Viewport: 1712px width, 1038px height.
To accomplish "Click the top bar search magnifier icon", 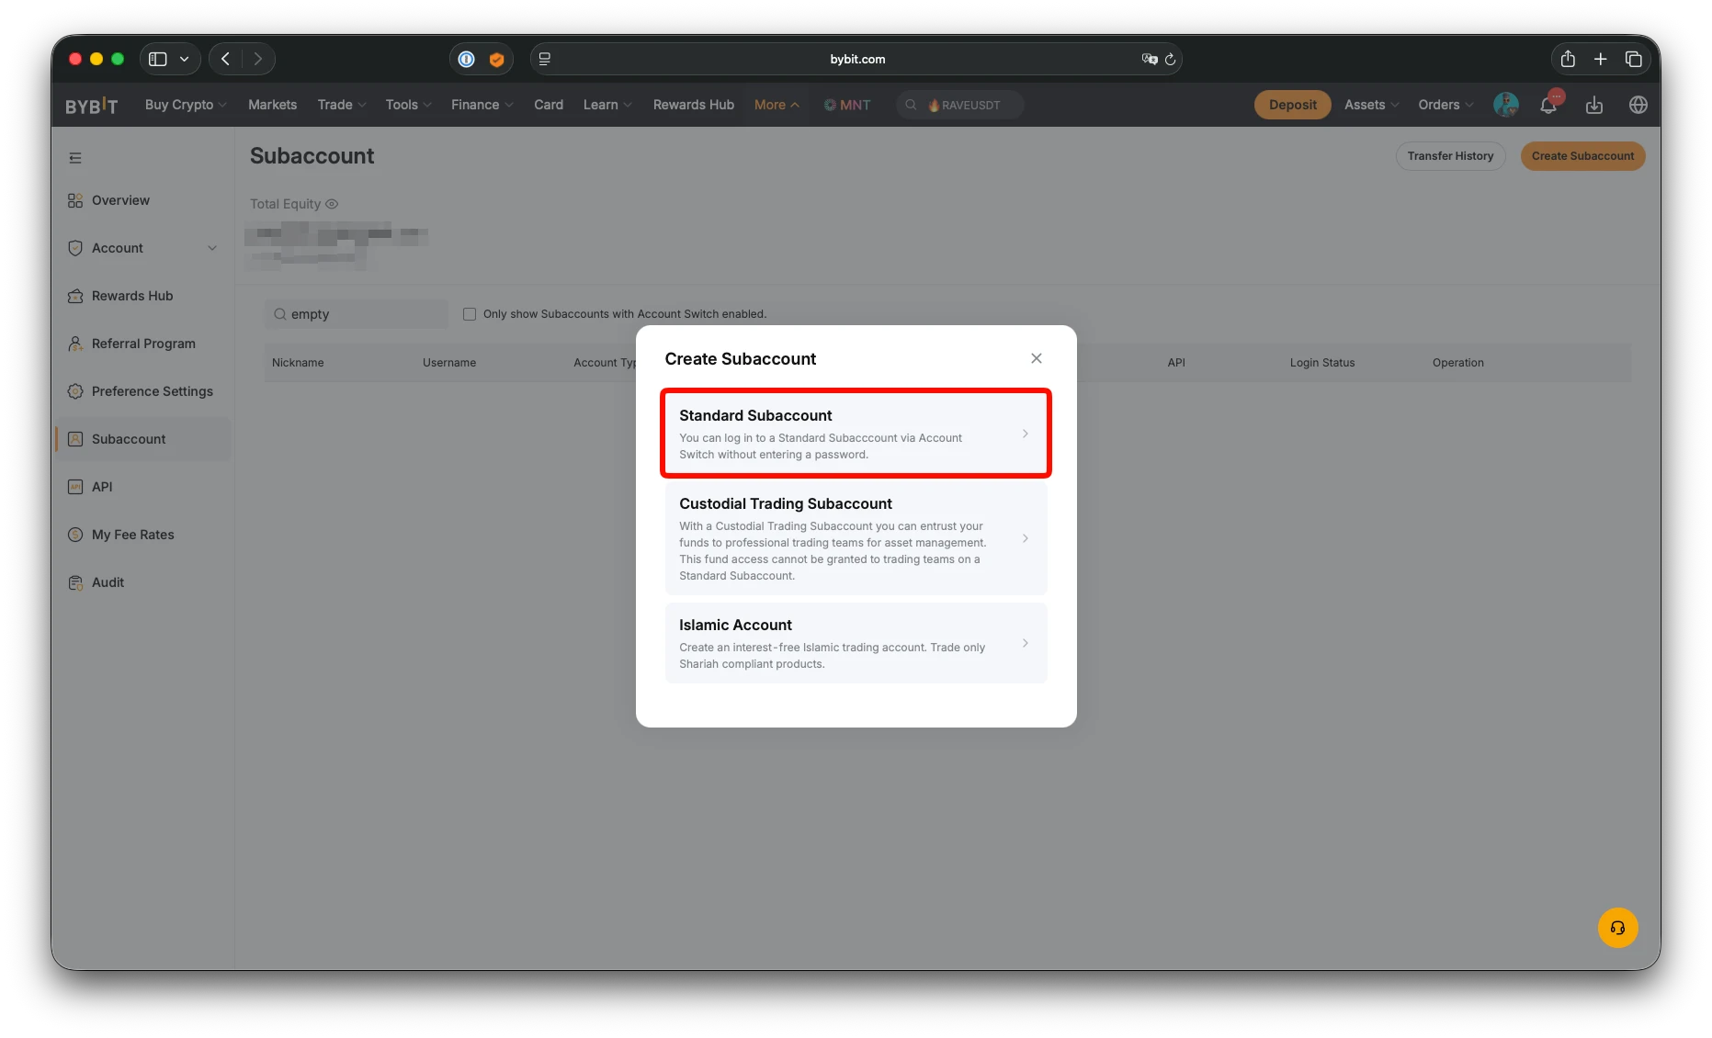I will (x=911, y=105).
